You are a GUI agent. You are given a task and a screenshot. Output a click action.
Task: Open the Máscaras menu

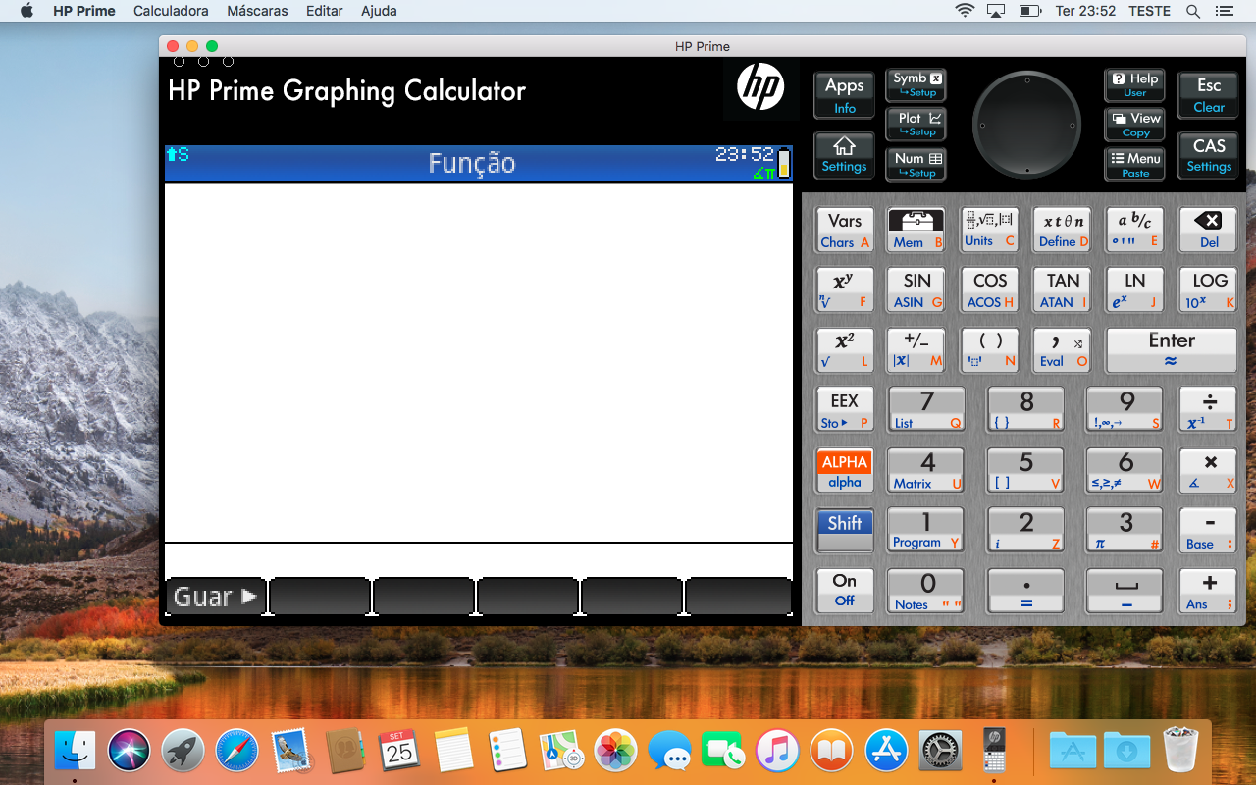point(256,11)
